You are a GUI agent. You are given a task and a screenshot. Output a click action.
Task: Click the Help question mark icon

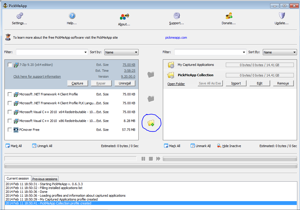72,16
